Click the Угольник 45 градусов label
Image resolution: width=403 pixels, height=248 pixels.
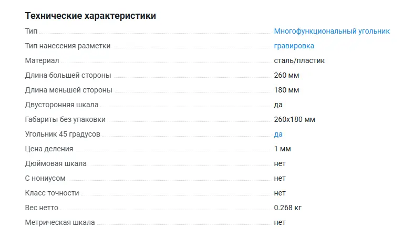63,135
